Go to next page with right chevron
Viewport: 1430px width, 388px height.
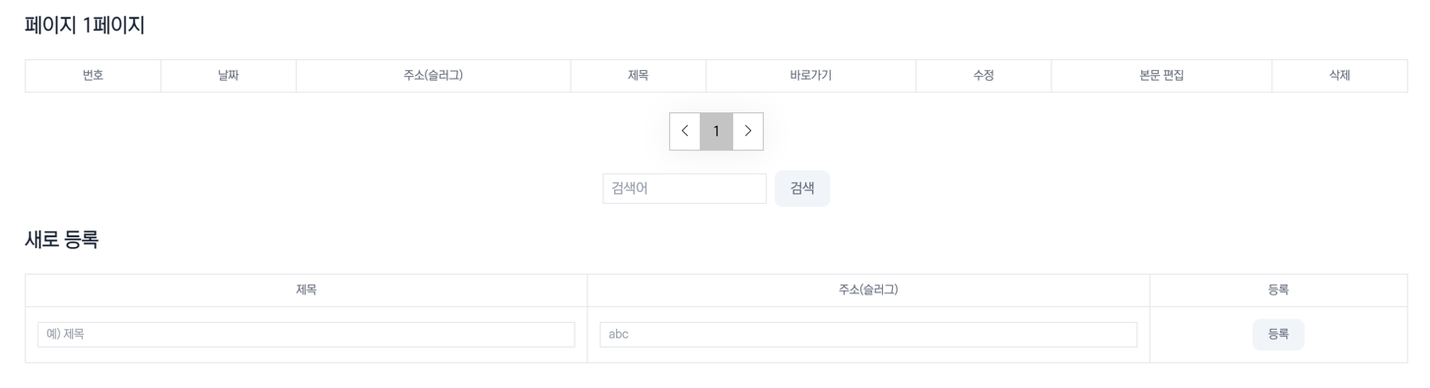tap(748, 131)
